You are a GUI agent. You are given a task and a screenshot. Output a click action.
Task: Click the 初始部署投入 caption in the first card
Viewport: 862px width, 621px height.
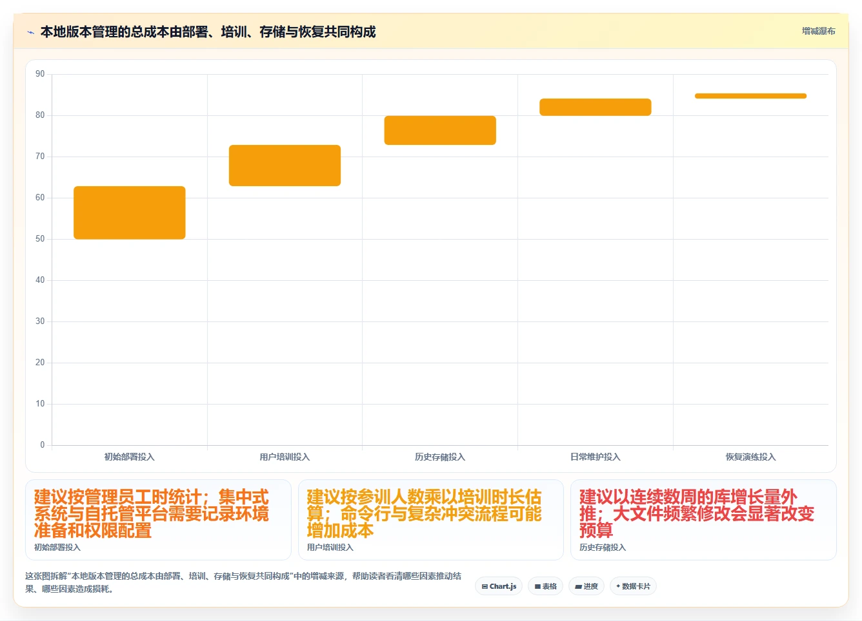click(57, 548)
